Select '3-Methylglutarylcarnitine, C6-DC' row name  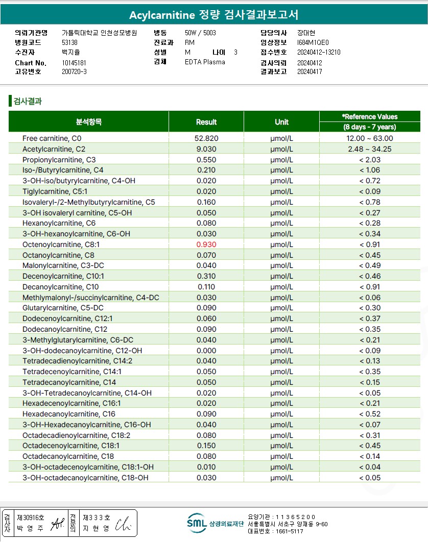pos(78,340)
